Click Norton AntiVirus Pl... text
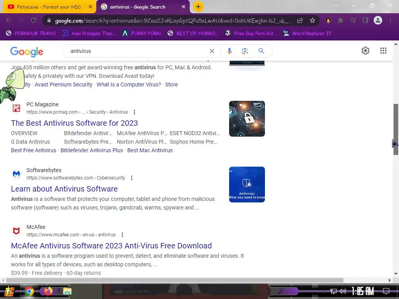The width and height of the screenshot is (399, 299). 142,142
